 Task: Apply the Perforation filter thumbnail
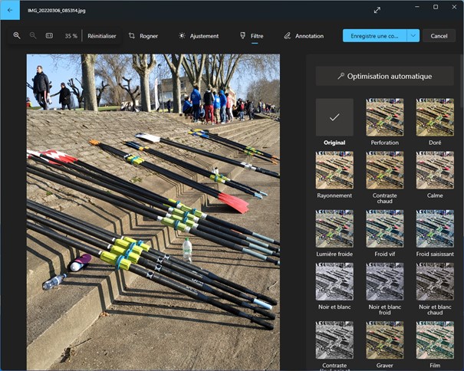(x=384, y=117)
